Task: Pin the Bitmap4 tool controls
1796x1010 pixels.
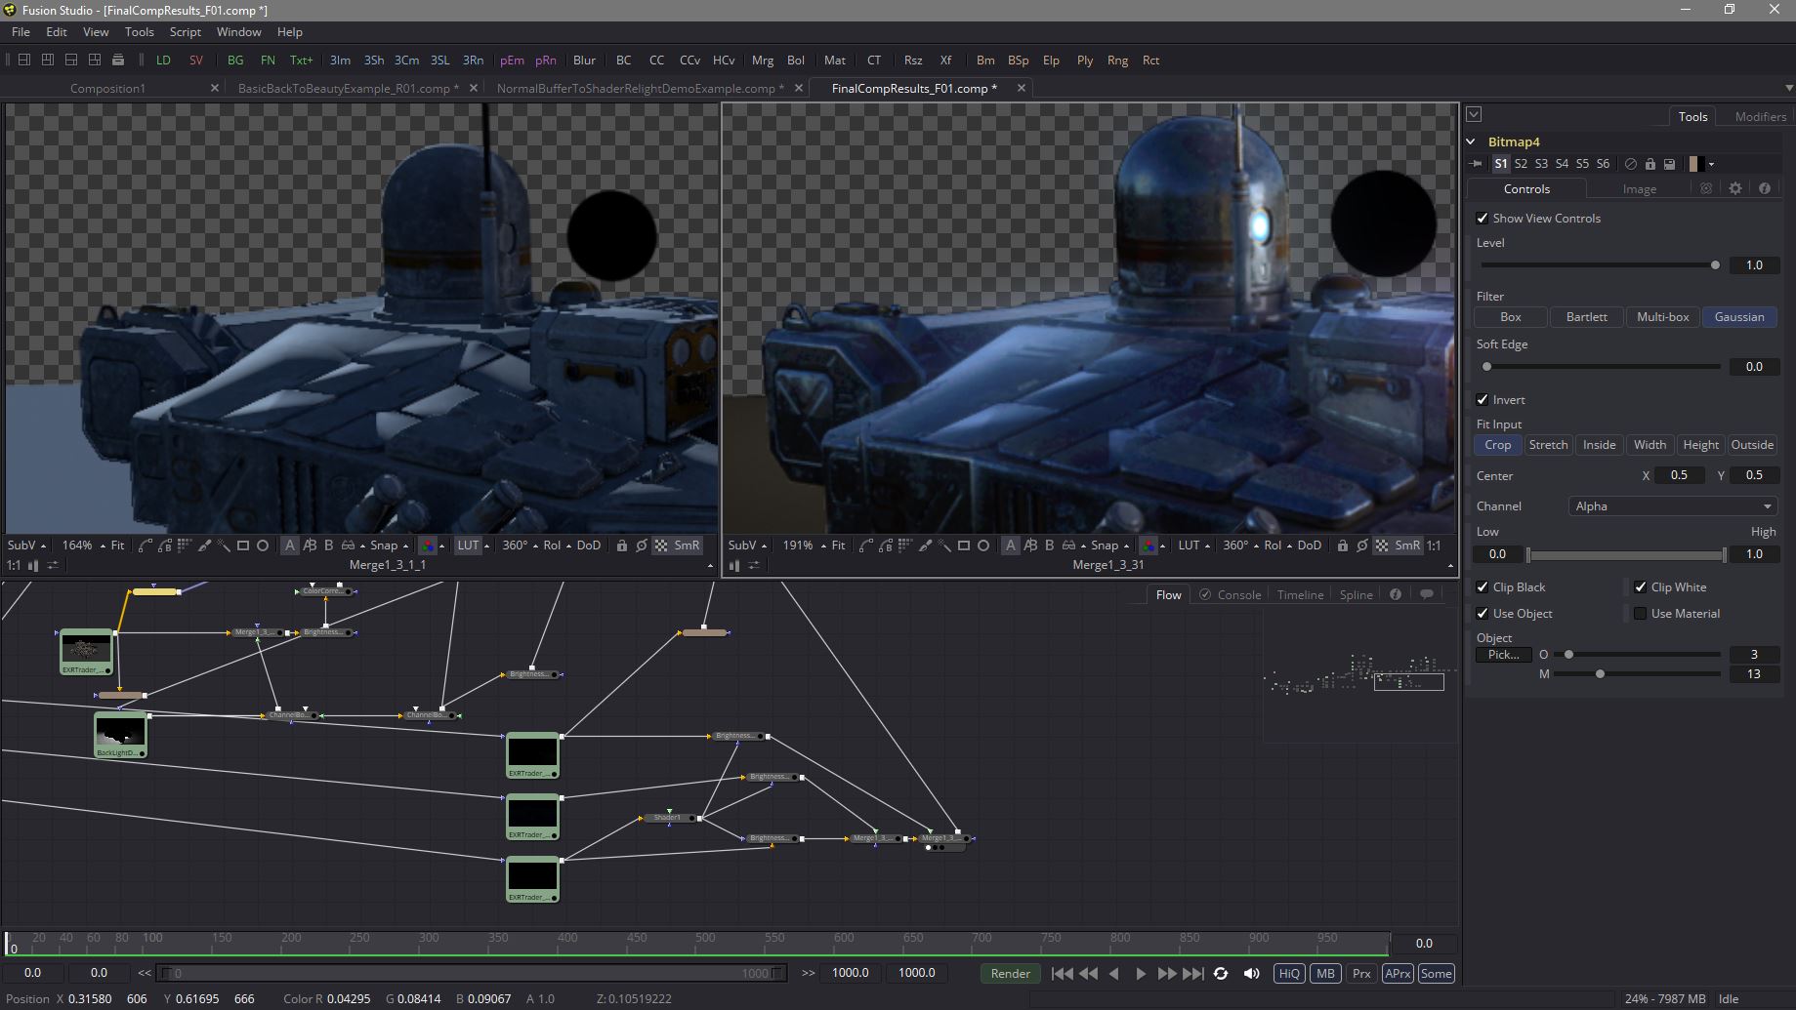Action: point(1477,164)
